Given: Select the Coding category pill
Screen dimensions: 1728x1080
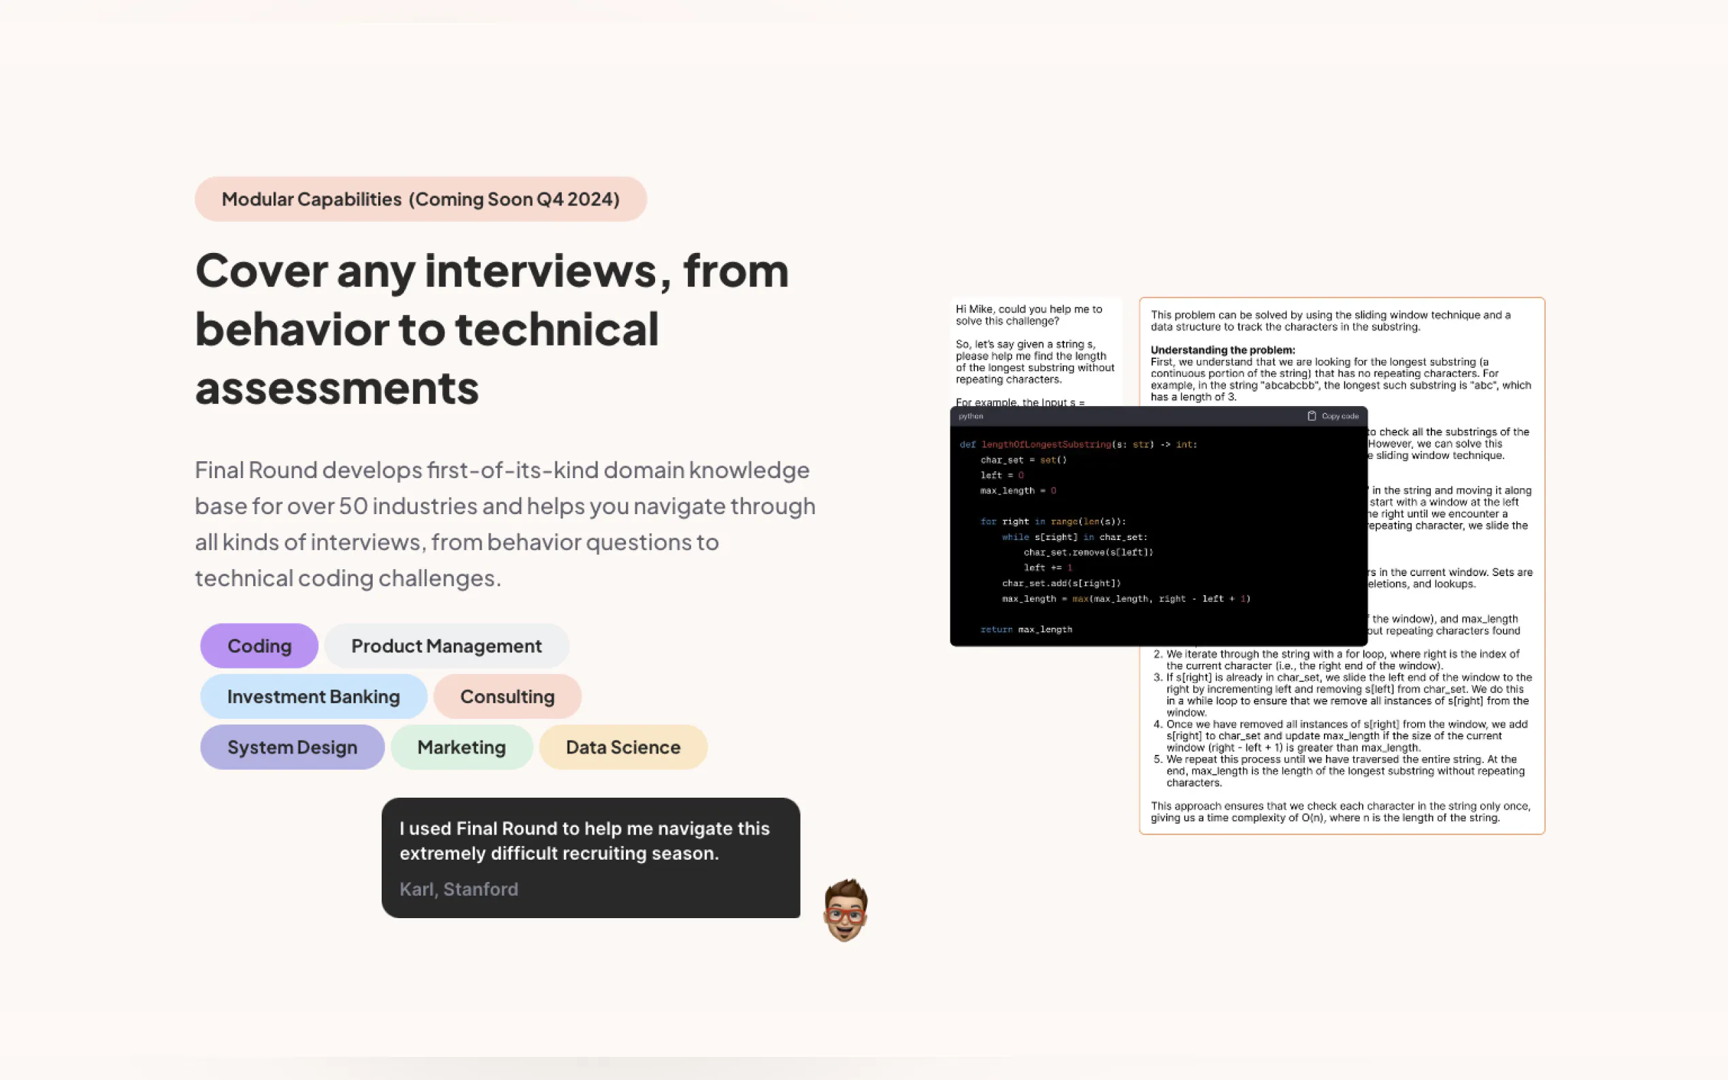Looking at the screenshot, I should pos(259,645).
